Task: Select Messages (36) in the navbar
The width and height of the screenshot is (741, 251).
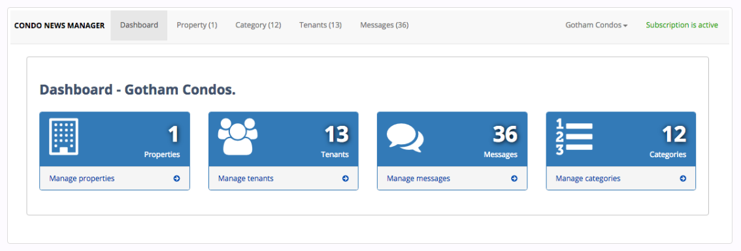Action: 384,25
